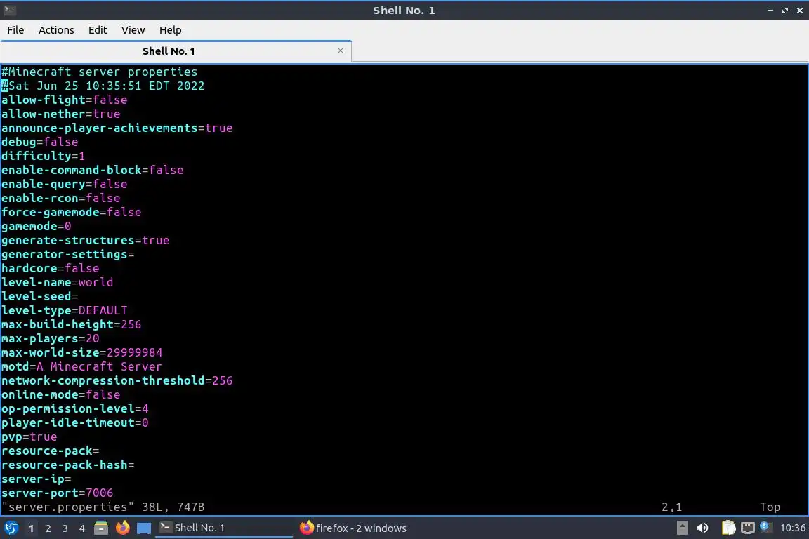Maximize the Shell No. 1 window
The height and width of the screenshot is (539, 809).
click(784, 11)
